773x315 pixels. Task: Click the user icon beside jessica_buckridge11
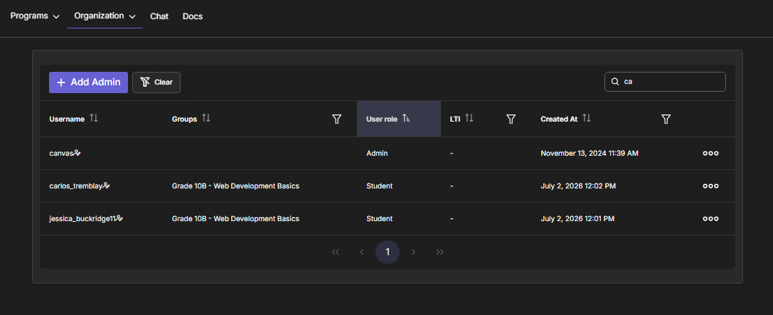tap(119, 218)
